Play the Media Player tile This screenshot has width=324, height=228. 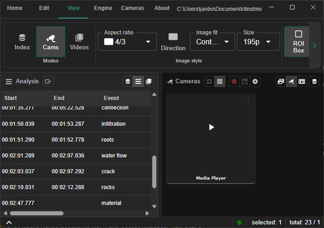tap(211, 127)
